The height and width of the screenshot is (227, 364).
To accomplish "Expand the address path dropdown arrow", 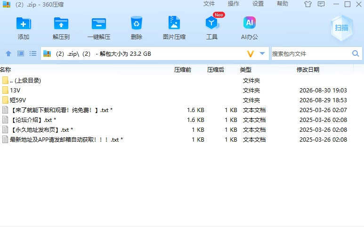I will coord(262,53).
